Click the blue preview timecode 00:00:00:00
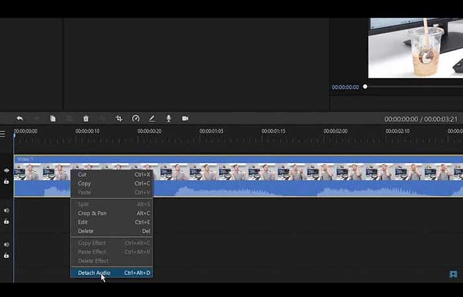463x297 pixels. click(345, 87)
